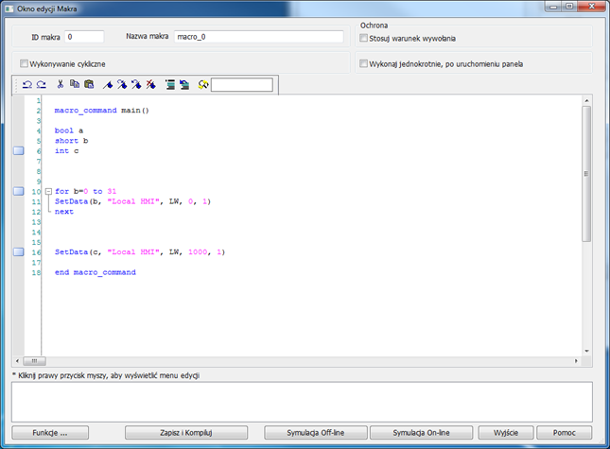The height and width of the screenshot is (449, 610).
Task: Click the outlining icon with blue arrow
Action: (184, 84)
